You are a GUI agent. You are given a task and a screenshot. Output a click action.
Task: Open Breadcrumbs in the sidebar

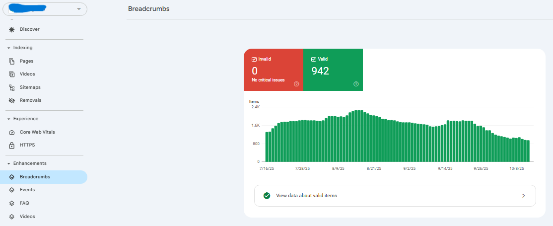(35, 177)
